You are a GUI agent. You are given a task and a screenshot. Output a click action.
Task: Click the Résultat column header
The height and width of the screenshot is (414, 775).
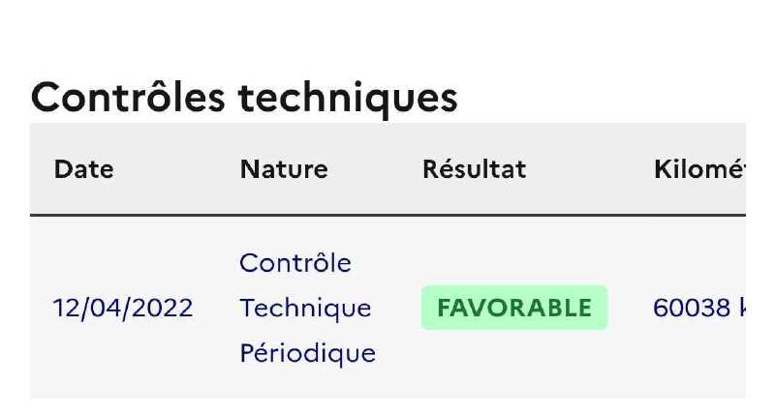coord(474,168)
